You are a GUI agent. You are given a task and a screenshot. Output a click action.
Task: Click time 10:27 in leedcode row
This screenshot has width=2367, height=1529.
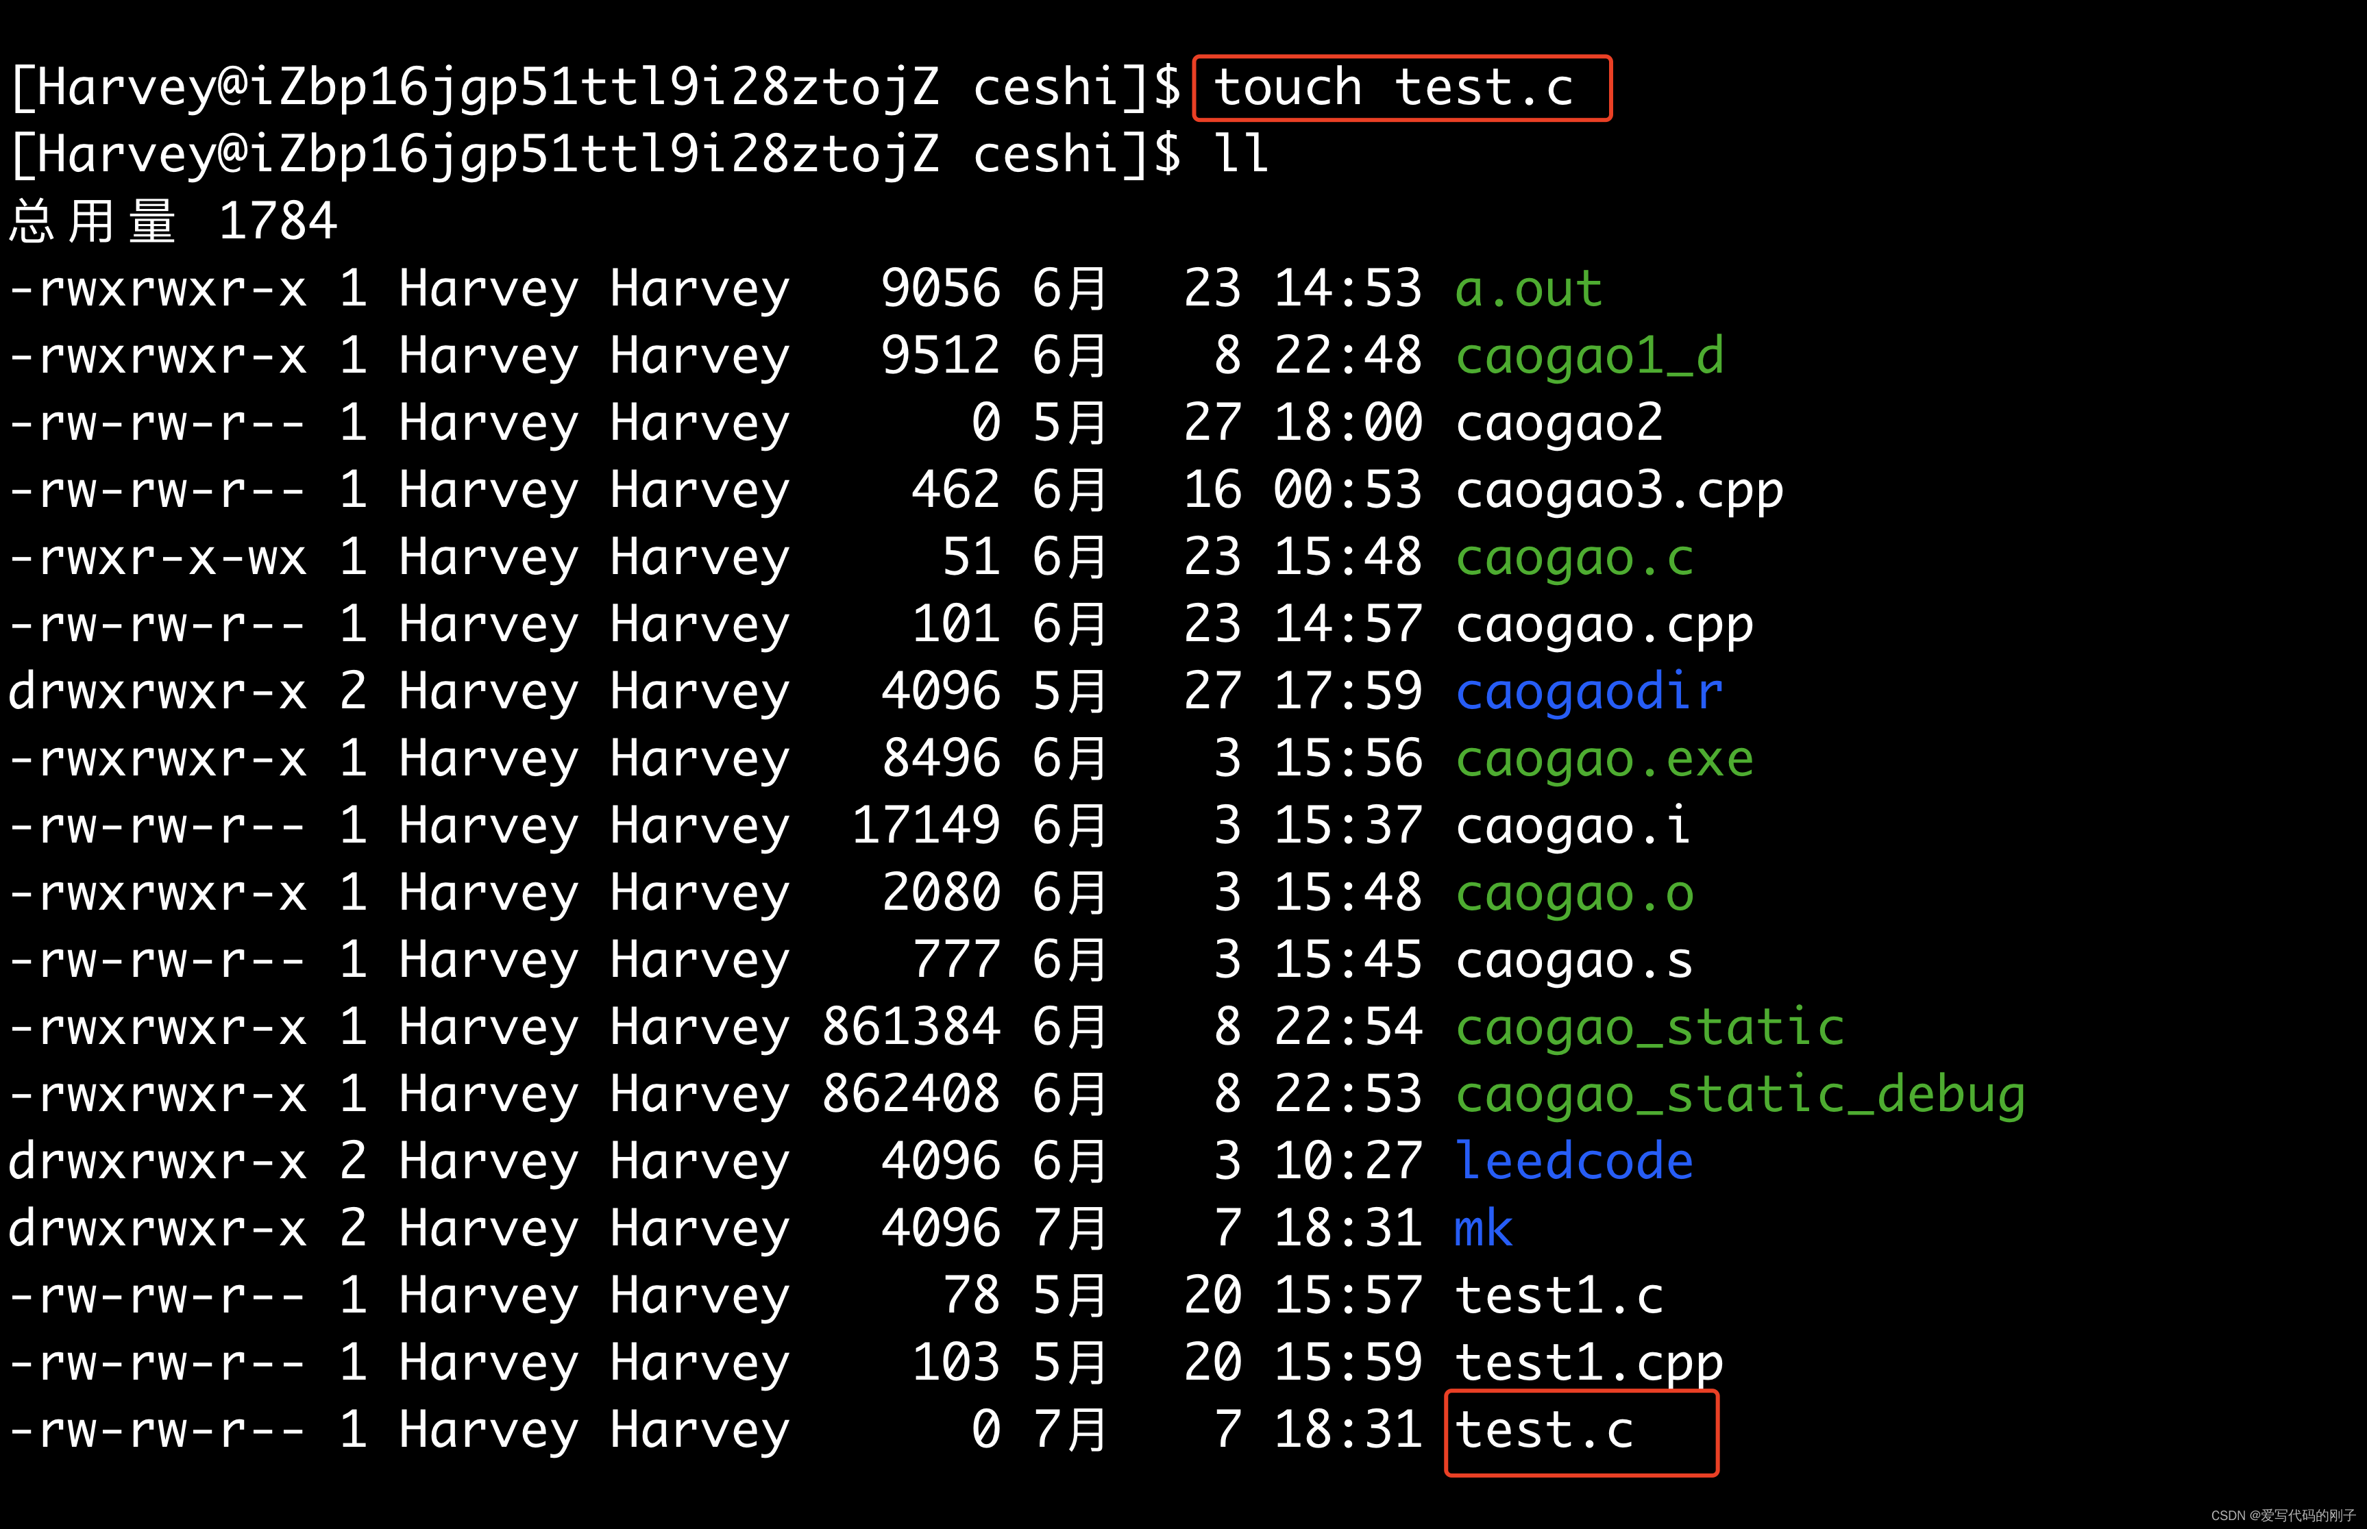pyautogui.click(x=1348, y=1162)
